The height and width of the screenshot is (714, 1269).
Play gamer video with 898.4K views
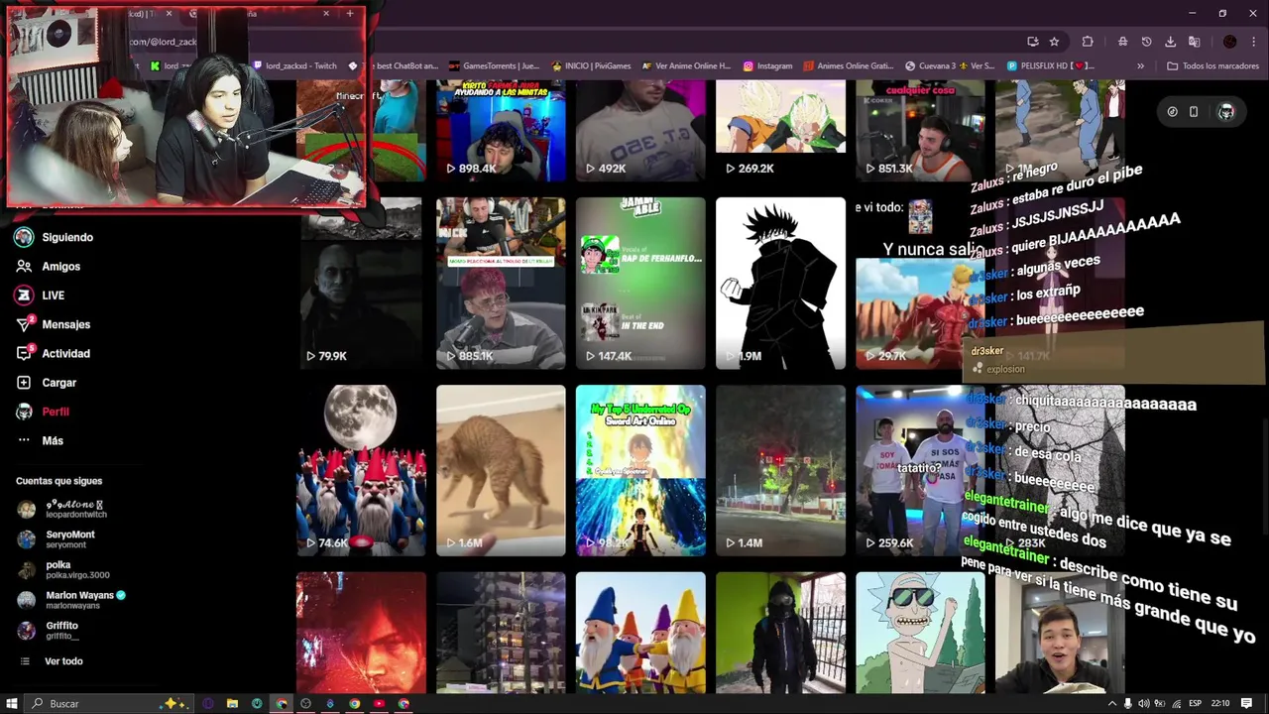pyautogui.click(x=501, y=131)
